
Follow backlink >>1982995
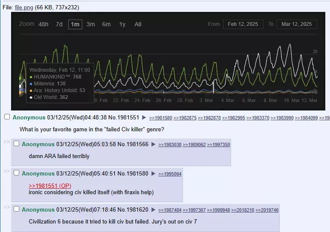[x=233, y=118]
